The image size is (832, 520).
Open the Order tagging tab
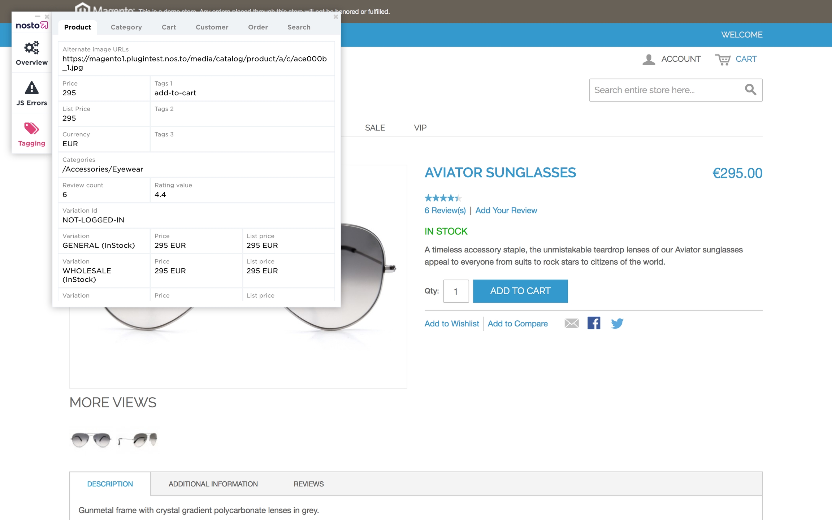coord(258,27)
